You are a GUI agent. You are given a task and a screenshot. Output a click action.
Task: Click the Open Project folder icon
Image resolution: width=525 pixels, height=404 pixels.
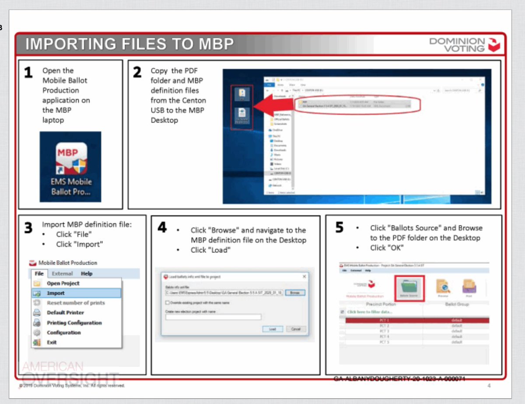[x=37, y=283]
